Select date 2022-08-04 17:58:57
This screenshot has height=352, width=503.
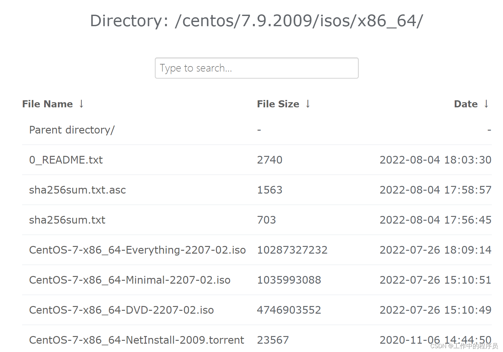tap(435, 190)
